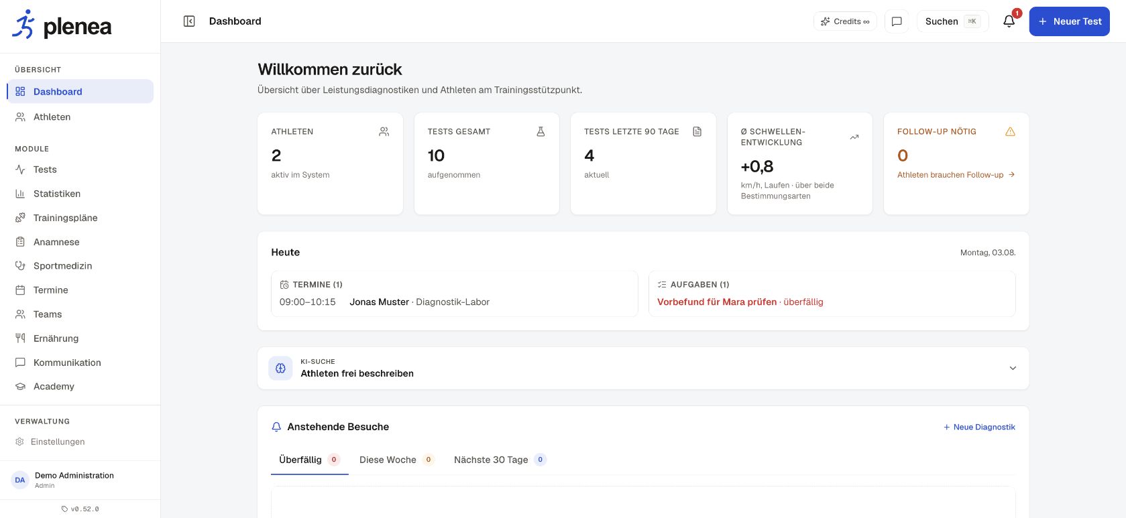Open notifications bell

coord(1009,21)
